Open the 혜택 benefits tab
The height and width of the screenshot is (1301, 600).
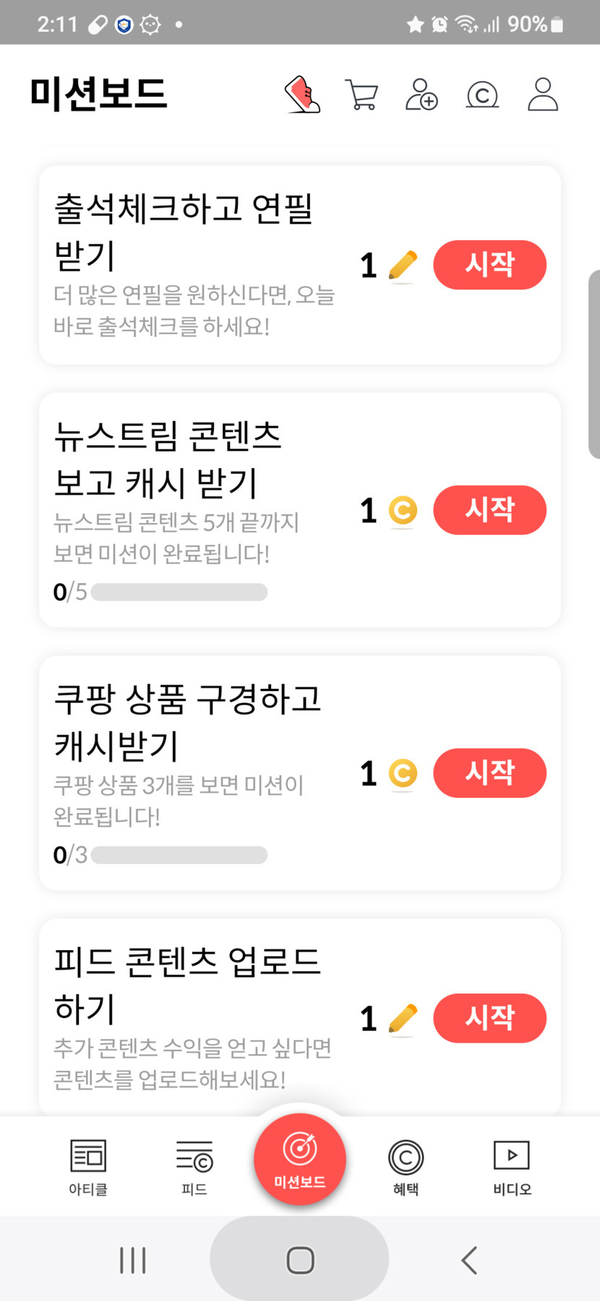pos(406,1166)
